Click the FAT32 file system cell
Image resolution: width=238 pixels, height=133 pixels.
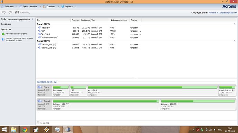tap(113, 31)
